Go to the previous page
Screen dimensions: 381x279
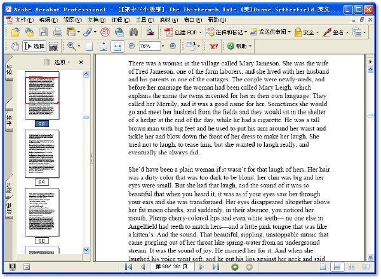[143, 267]
